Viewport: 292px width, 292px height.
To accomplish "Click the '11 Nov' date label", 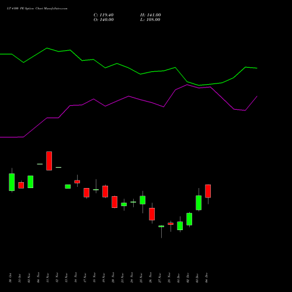I will 48,278.
